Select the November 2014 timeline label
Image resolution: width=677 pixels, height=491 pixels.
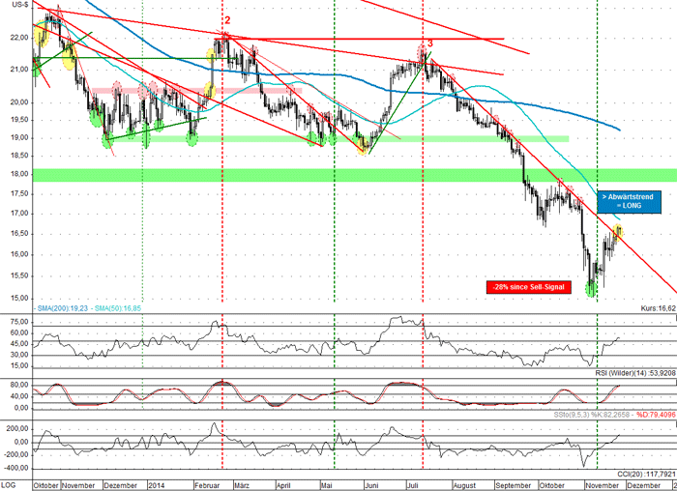pos(601,485)
